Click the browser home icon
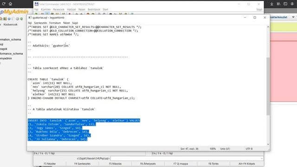Viewport: 297px width, 167px height. (x=10, y=4)
